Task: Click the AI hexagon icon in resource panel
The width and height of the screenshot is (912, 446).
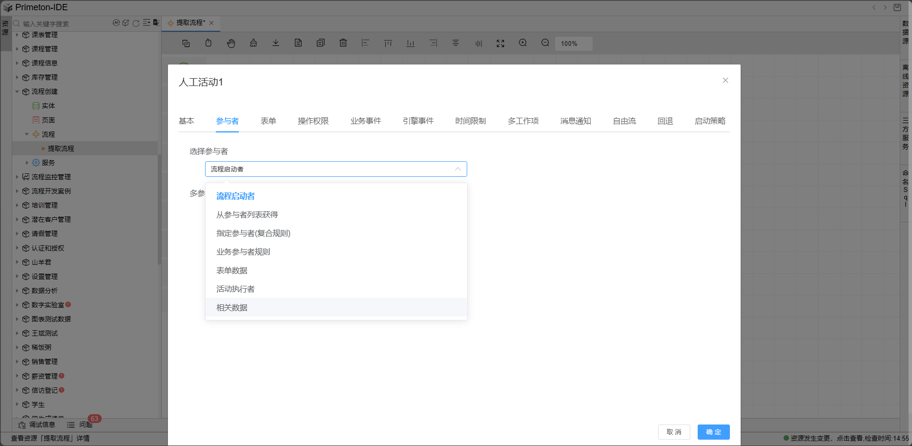Action: point(116,23)
